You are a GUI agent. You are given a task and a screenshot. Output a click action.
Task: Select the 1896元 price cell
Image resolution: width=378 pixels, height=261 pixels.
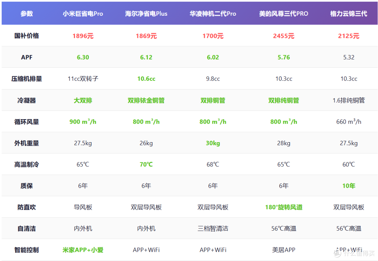(x=83, y=36)
